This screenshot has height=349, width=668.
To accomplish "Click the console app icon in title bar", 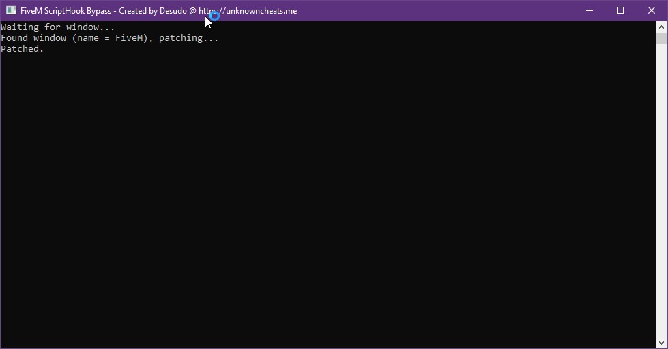I will (11, 11).
